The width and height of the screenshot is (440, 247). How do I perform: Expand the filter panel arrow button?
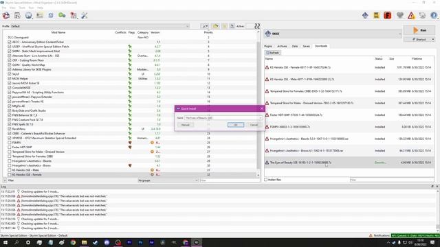click(x=5, y=180)
